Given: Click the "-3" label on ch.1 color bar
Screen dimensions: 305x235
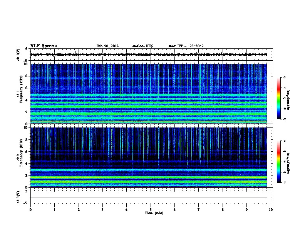Looking at the screenshot, I should pyautogui.click(x=284, y=78).
